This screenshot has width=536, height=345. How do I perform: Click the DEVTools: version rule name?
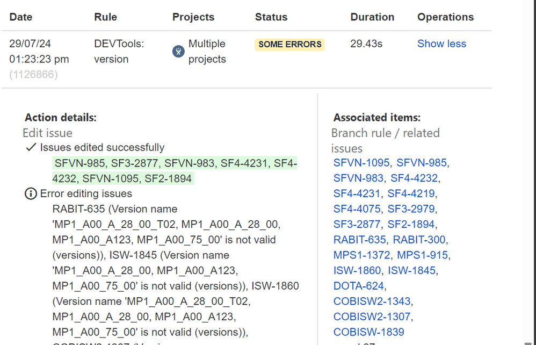coord(119,51)
